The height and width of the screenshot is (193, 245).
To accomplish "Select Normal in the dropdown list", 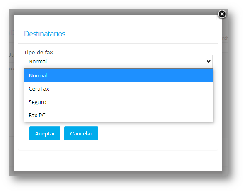I will click(x=118, y=75).
